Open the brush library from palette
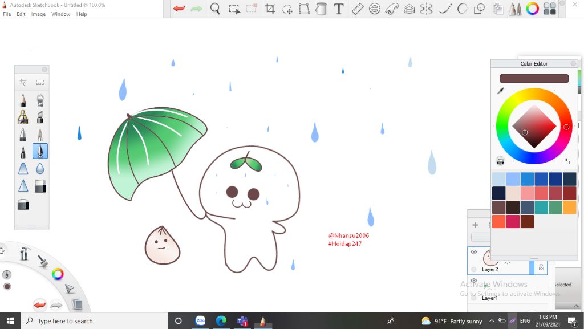This screenshot has width=584, height=329. click(x=40, y=83)
